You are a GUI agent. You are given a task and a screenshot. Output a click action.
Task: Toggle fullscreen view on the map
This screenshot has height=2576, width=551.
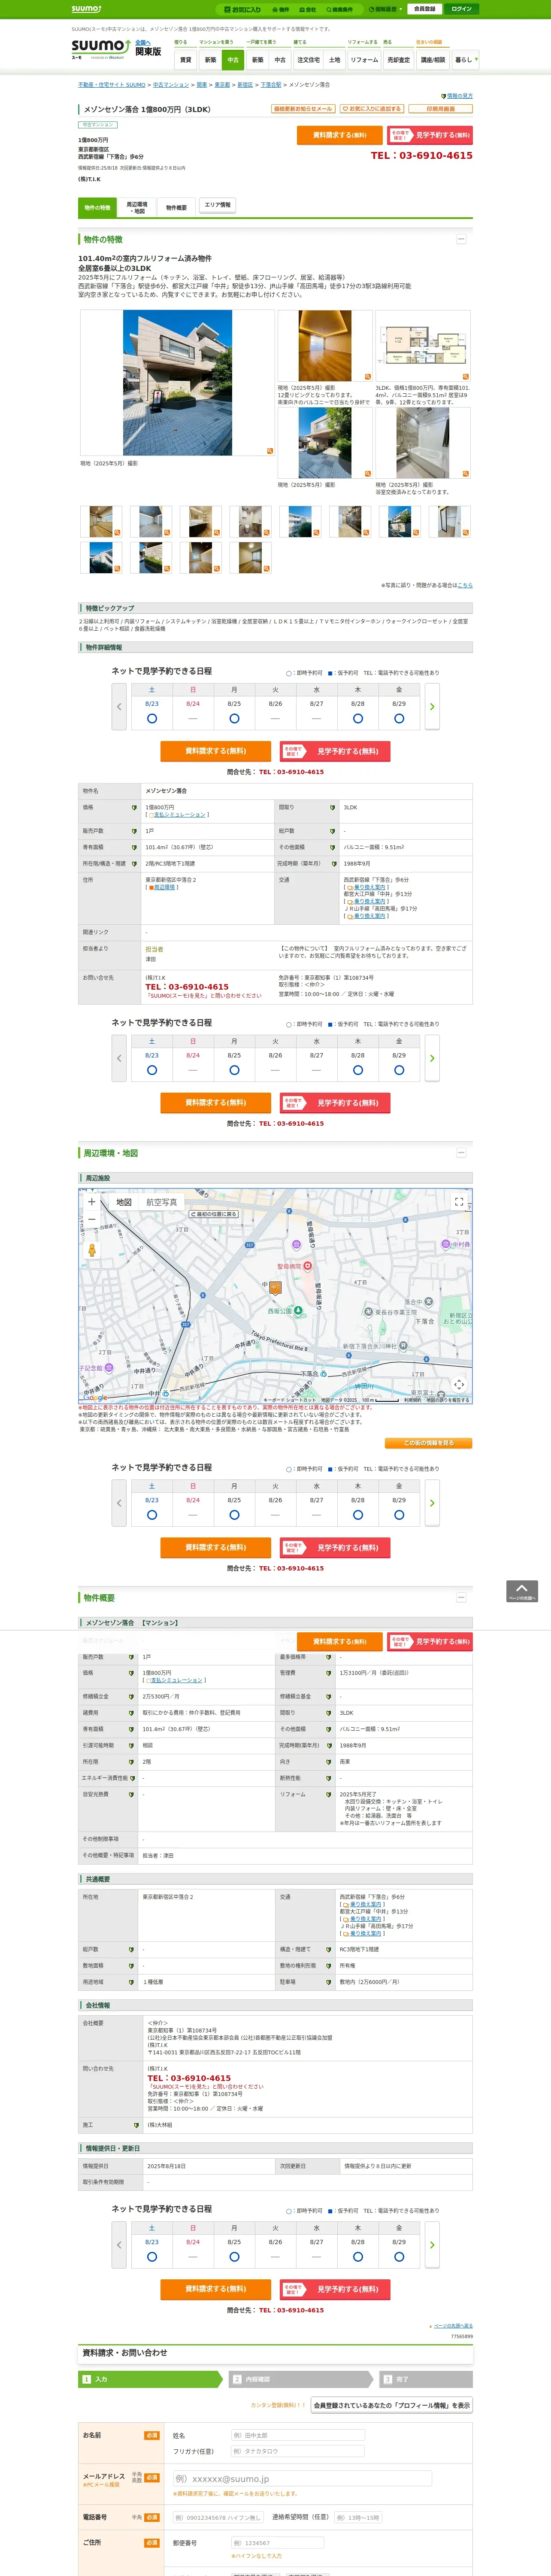(x=459, y=1203)
